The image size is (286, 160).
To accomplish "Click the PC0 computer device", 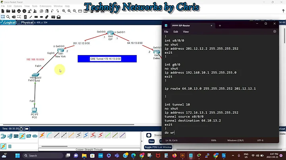I will coord(34,110).
